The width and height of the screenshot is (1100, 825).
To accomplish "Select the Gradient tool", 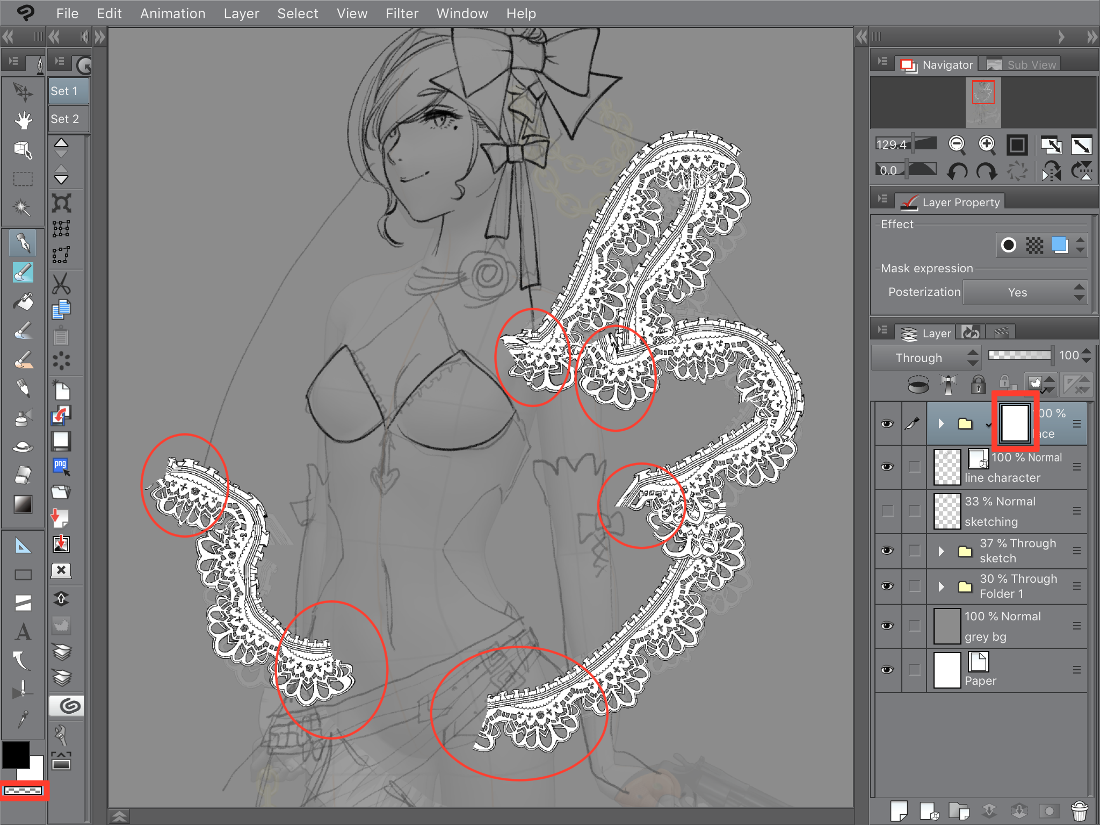I will [23, 504].
